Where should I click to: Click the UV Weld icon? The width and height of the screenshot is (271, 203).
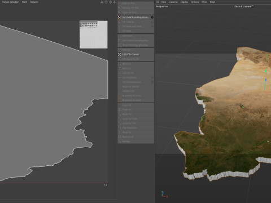coord(119,31)
